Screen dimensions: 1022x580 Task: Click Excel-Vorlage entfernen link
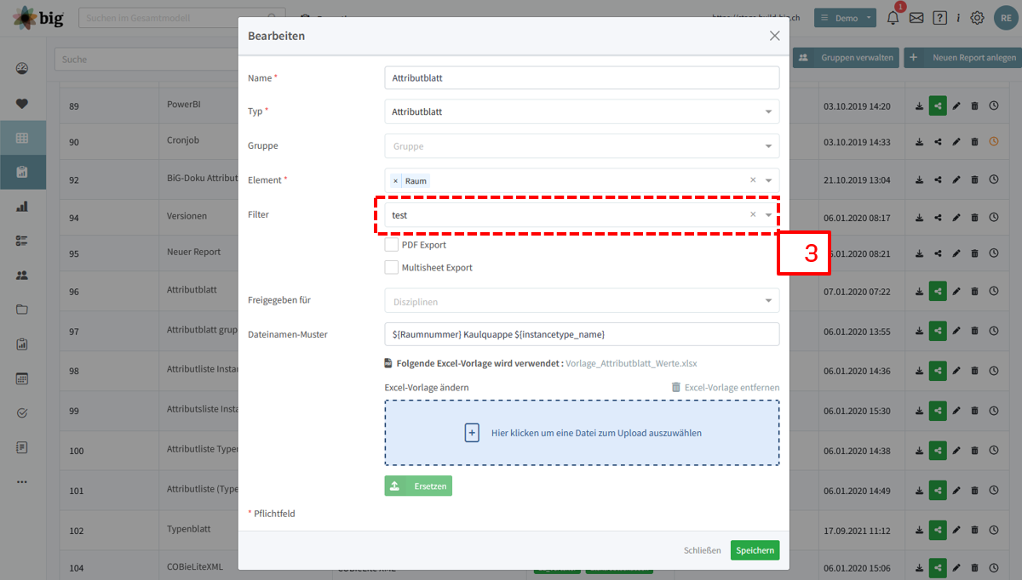726,387
